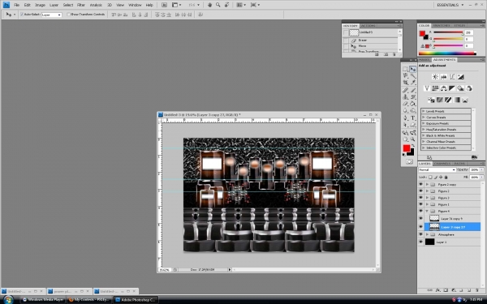The image size is (487, 304).
Task: Collapse the Figure 4 group
Action: [427, 211]
